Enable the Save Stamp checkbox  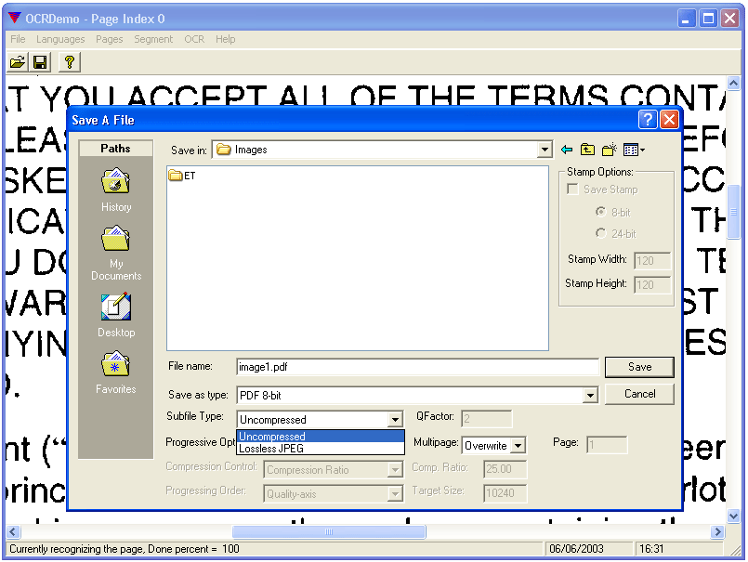click(573, 189)
